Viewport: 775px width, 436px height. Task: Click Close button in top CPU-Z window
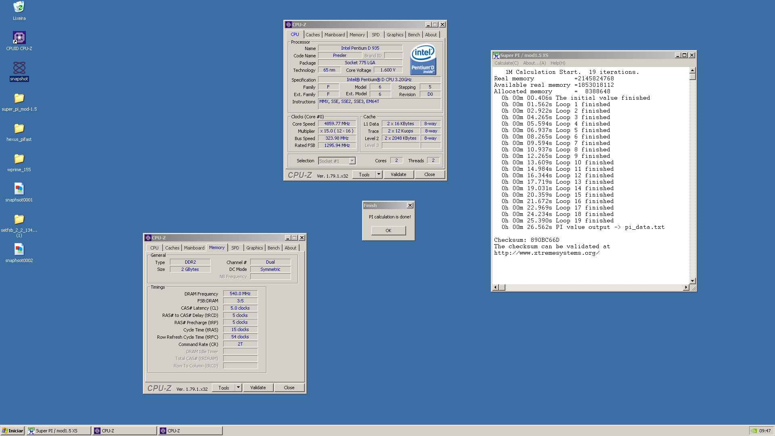[x=429, y=174]
